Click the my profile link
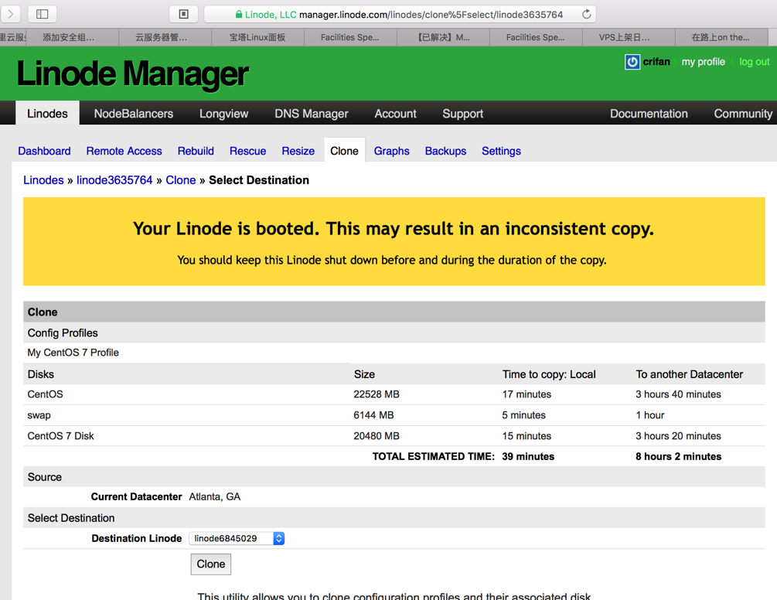The height and width of the screenshot is (600, 777). pos(703,61)
